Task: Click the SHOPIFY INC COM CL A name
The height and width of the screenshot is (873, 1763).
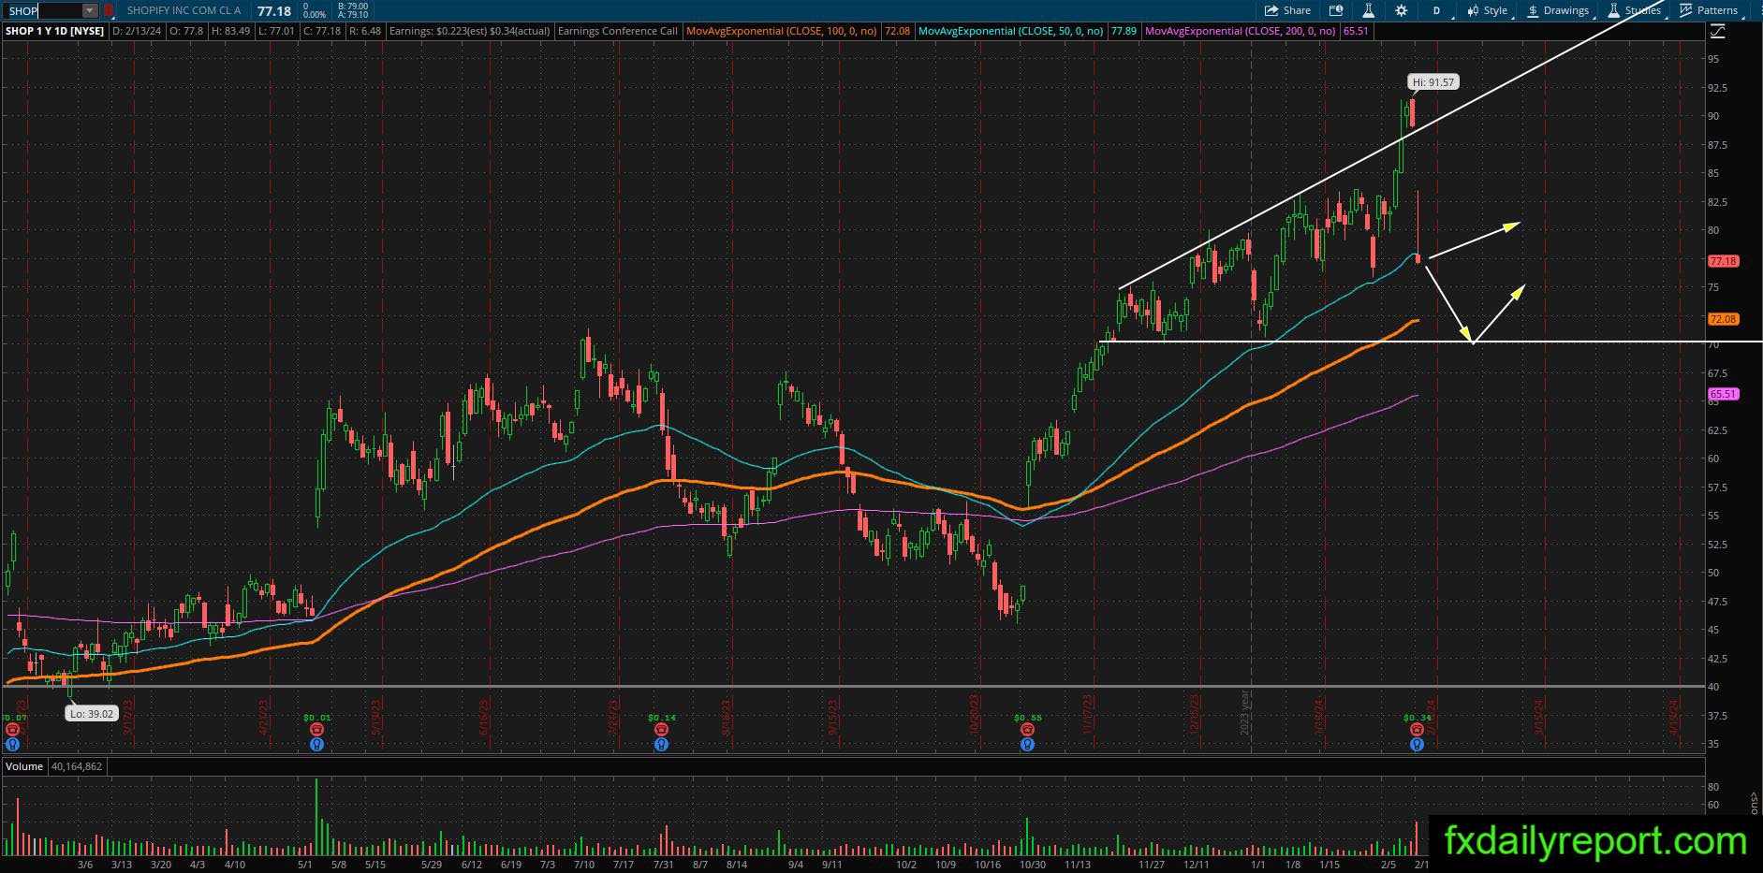Action: click(184, 10)
